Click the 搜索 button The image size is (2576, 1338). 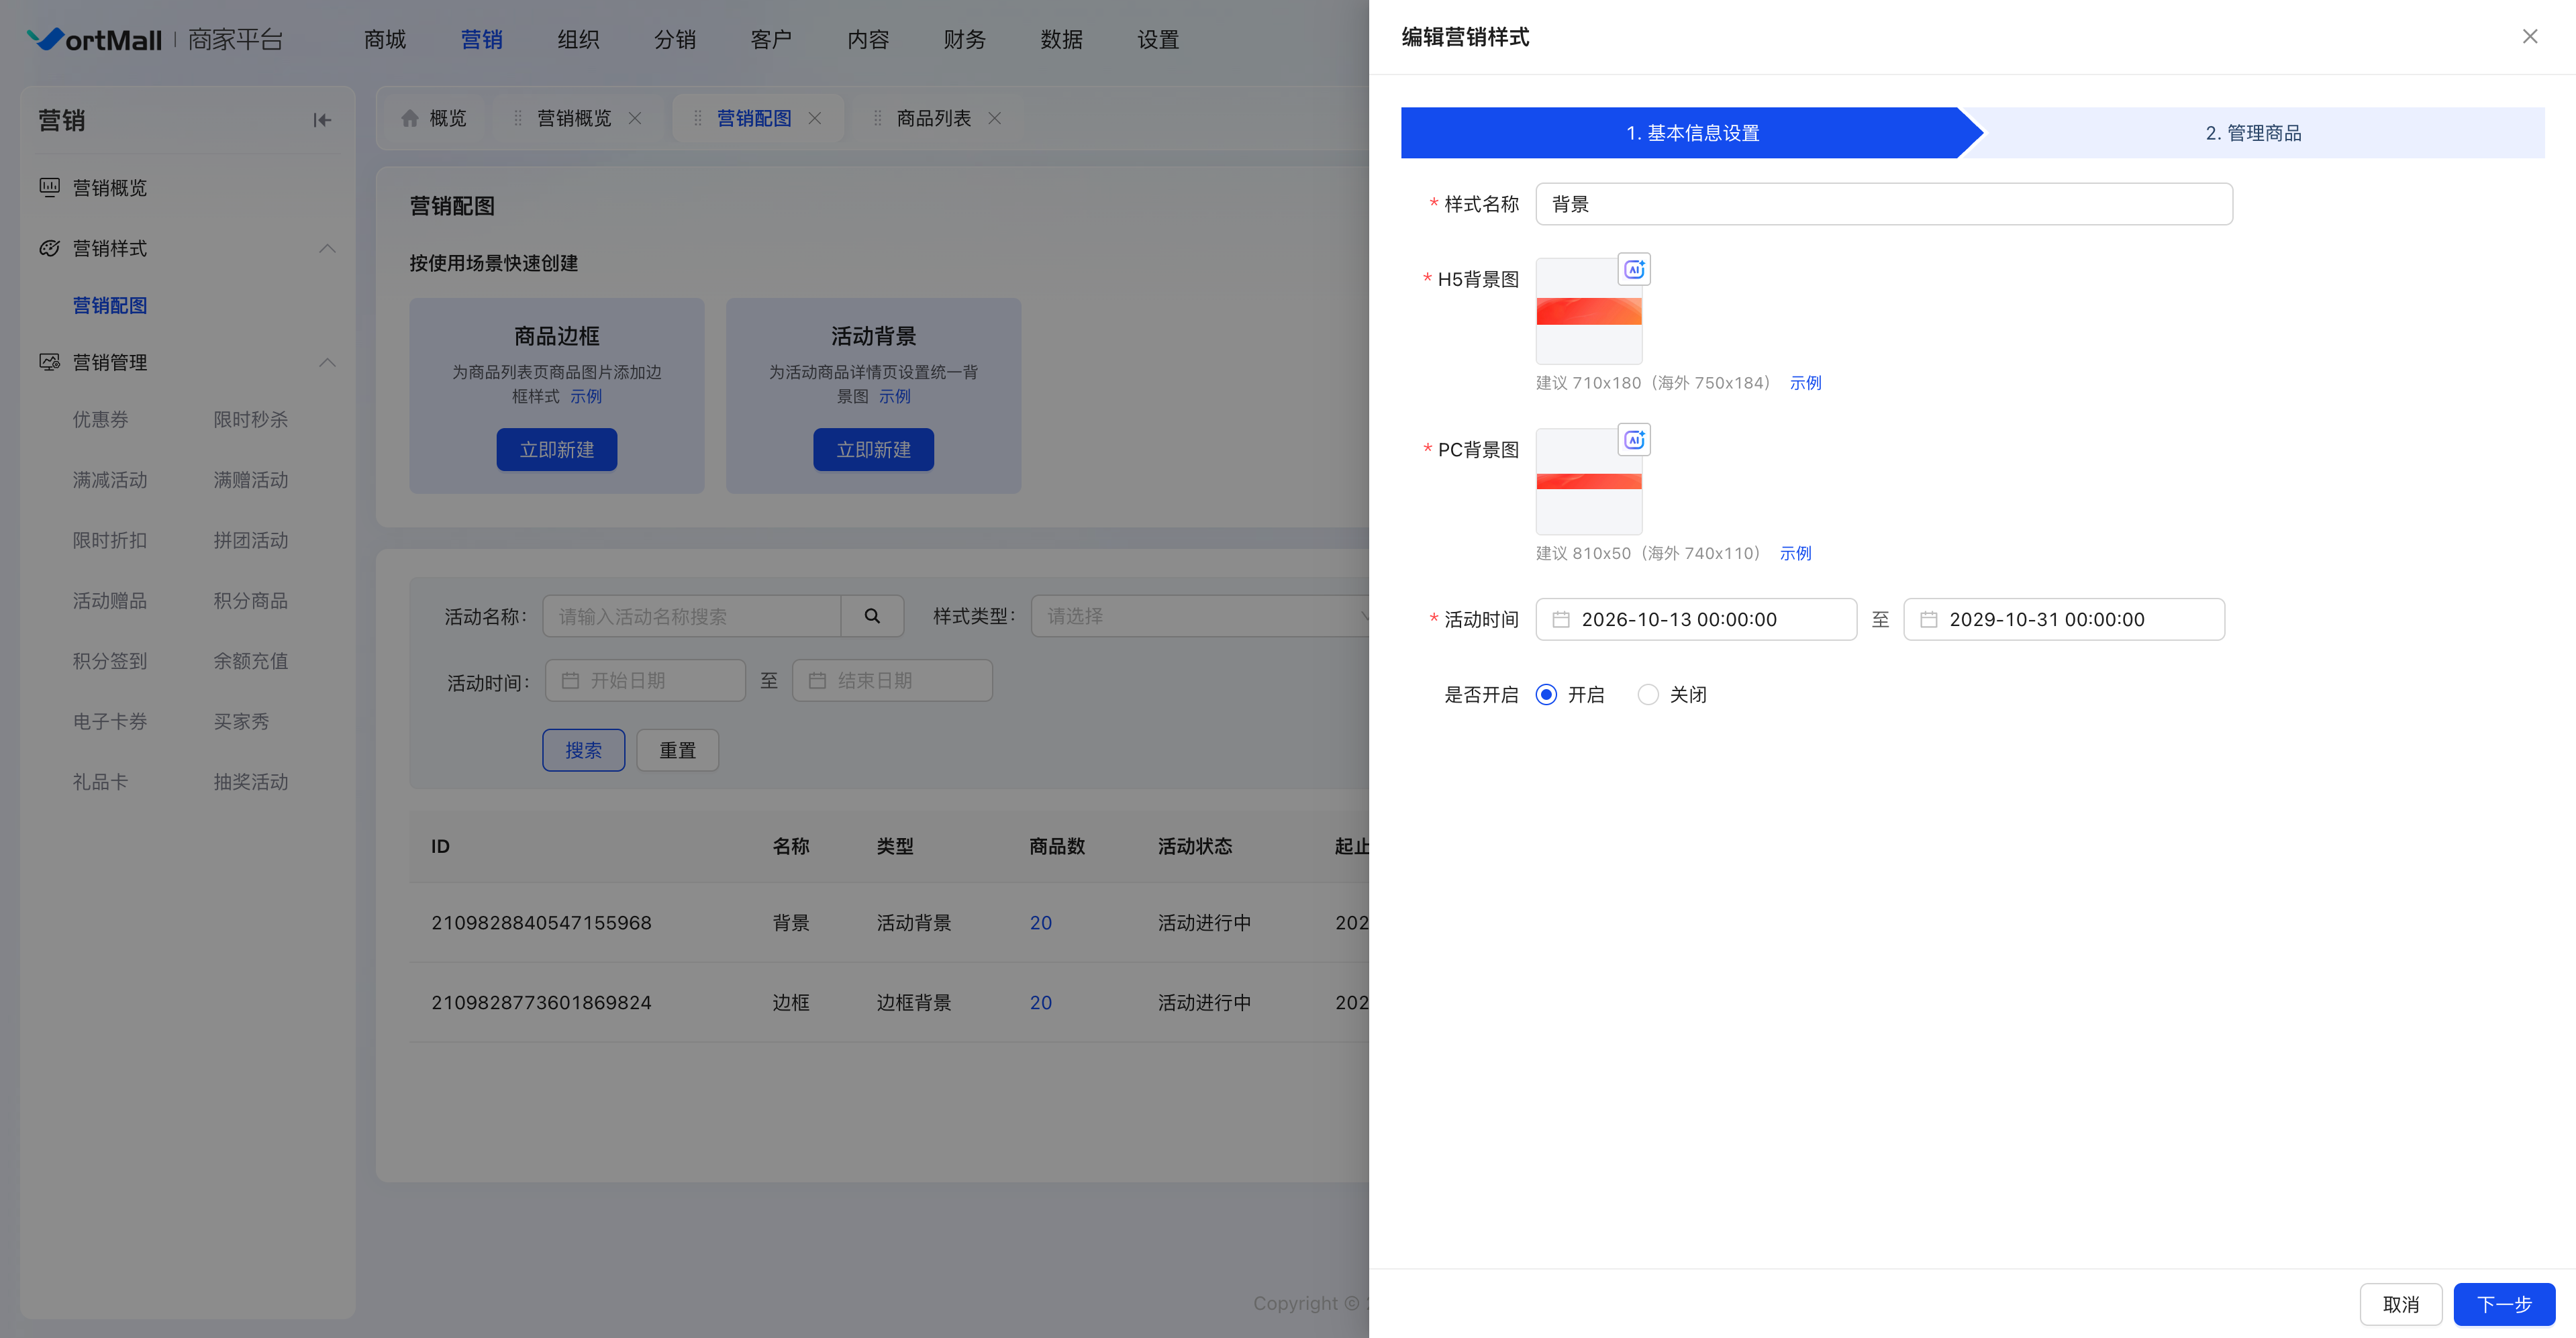tap(583, 750)
